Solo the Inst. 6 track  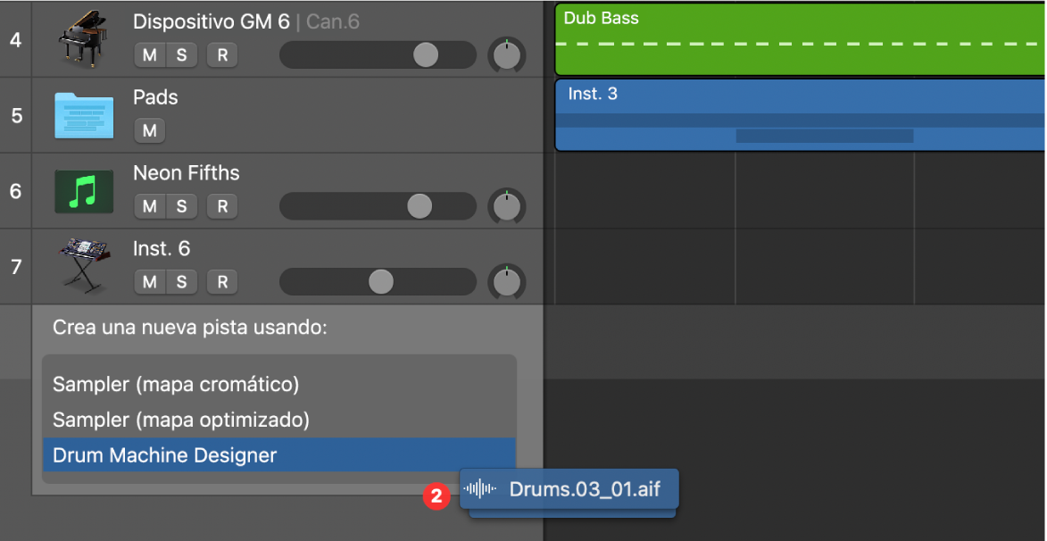tap(185, 282)
